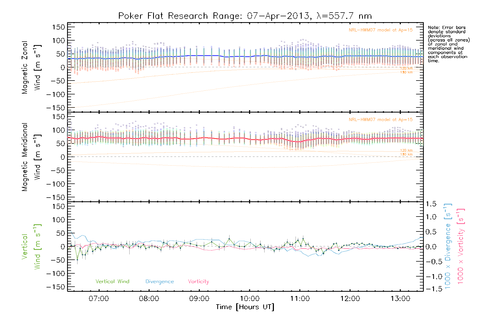
Task: Click the 11:00 time axis tick label
Action: point(300,299)
